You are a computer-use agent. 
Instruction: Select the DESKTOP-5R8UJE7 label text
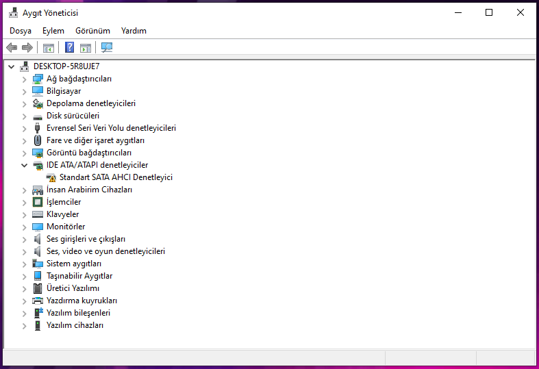(66, 66)
